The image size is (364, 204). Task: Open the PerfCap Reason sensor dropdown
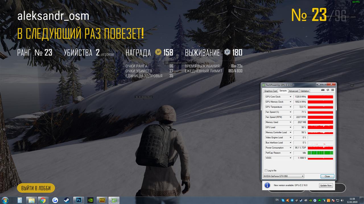click(x=290, y=153)
